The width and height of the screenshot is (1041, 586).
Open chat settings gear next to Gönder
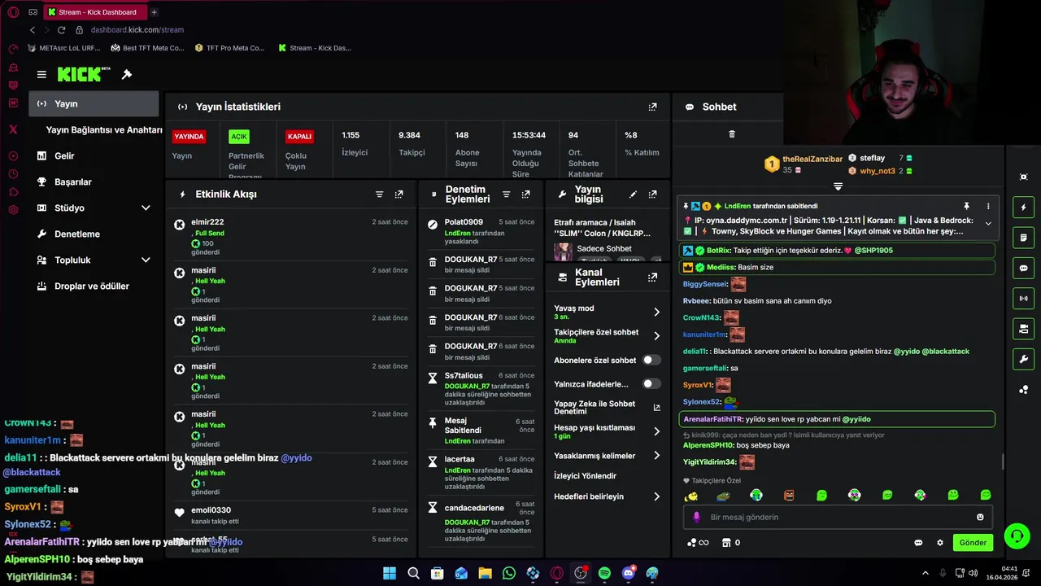point(940,543)
